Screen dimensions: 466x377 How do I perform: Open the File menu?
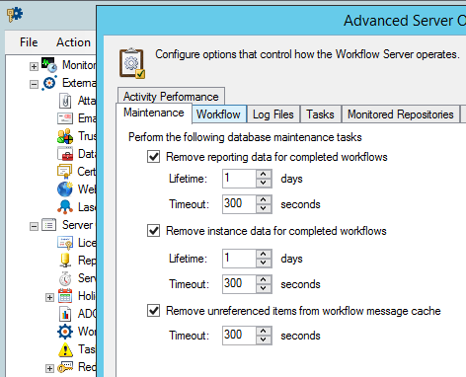29,42
